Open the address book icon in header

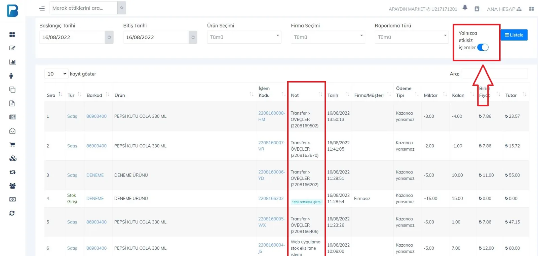(x=477, y=9)
